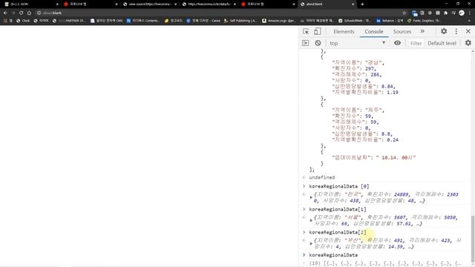The image size is (475, 267).
Task: Toggle the device toolbar icon
Action: click(x=317, y=31)
